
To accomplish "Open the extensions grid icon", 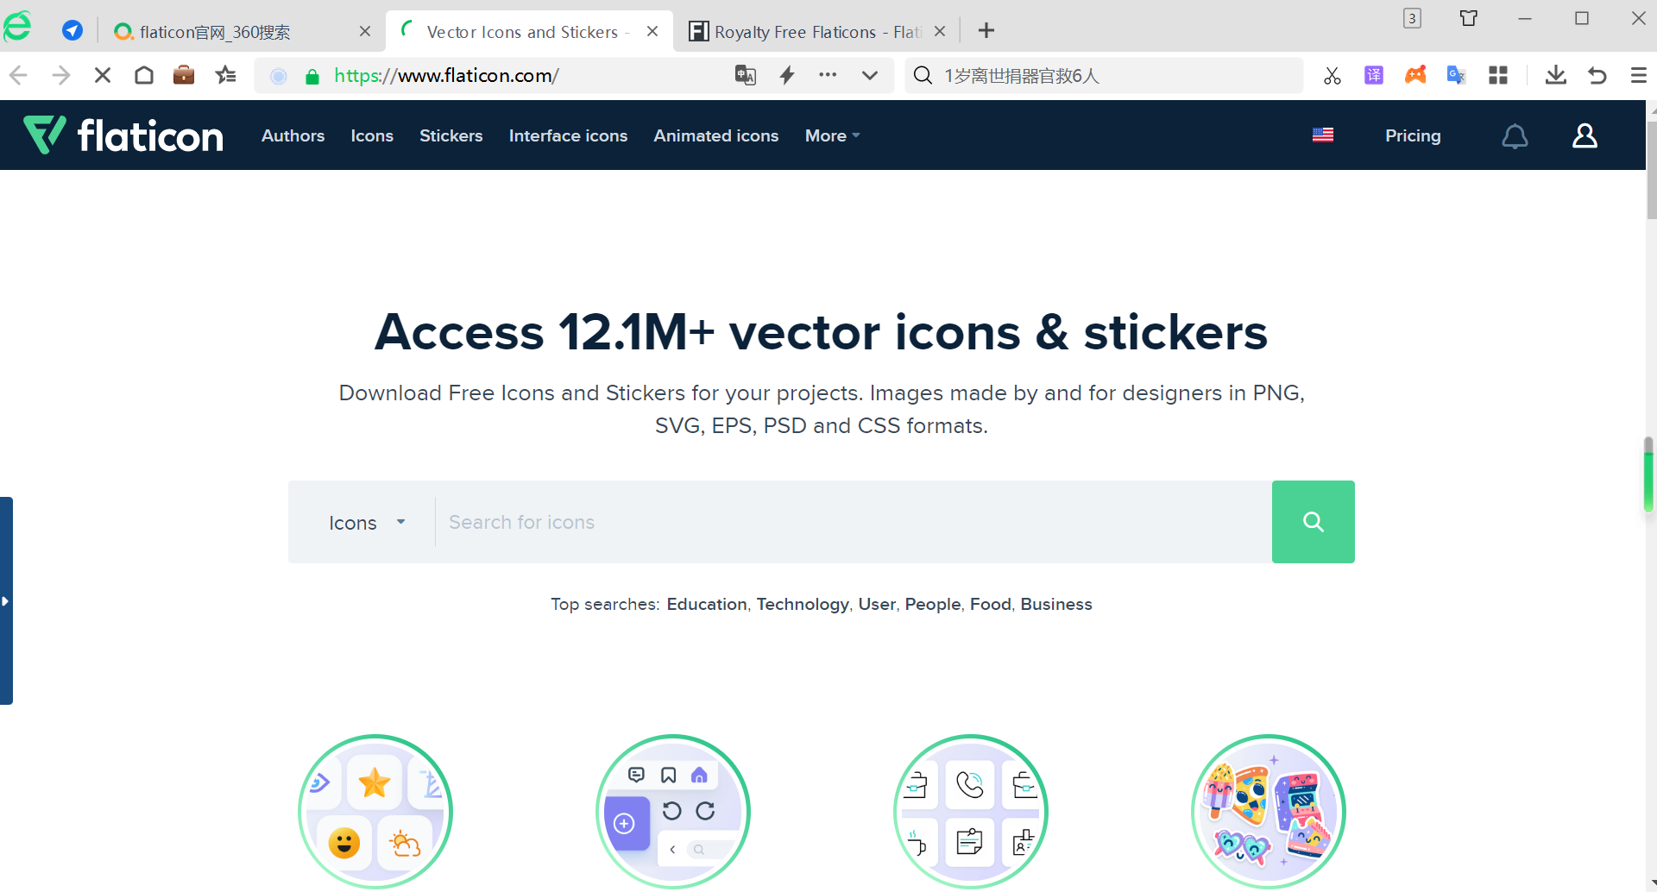I will [x=1498, y=76].
